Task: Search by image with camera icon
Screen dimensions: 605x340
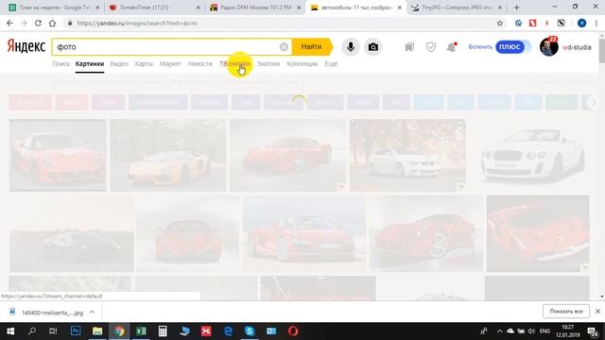Action: (372, 47)
